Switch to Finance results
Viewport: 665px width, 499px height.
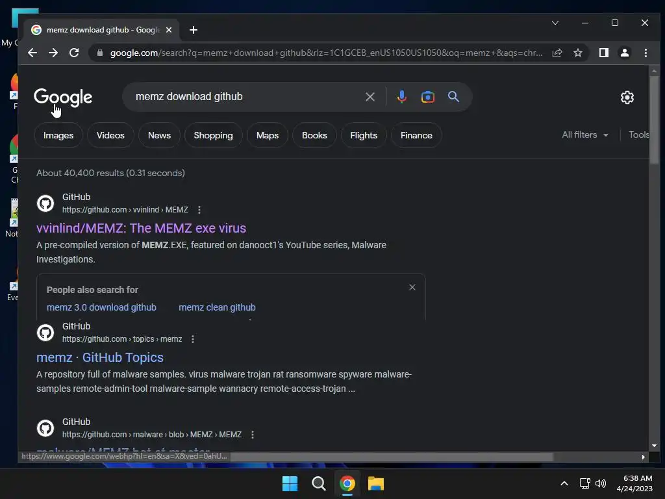tap(416, 135)
